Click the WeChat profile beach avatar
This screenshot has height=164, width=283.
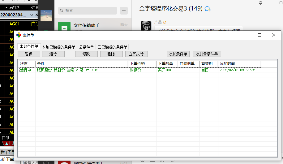click(46, 16)
